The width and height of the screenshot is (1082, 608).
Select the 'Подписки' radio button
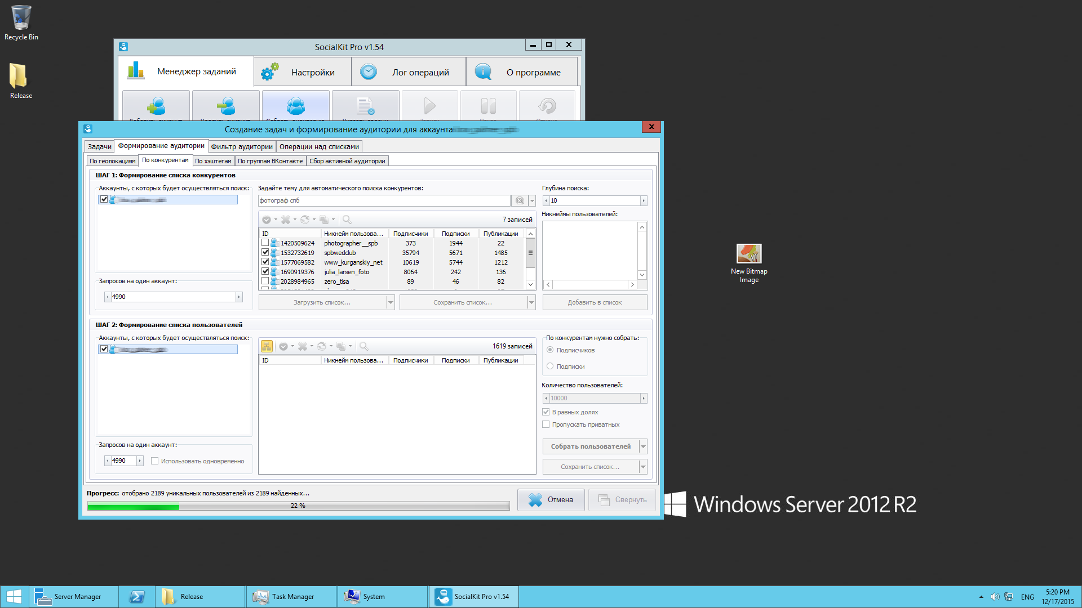tap(550, 366)
